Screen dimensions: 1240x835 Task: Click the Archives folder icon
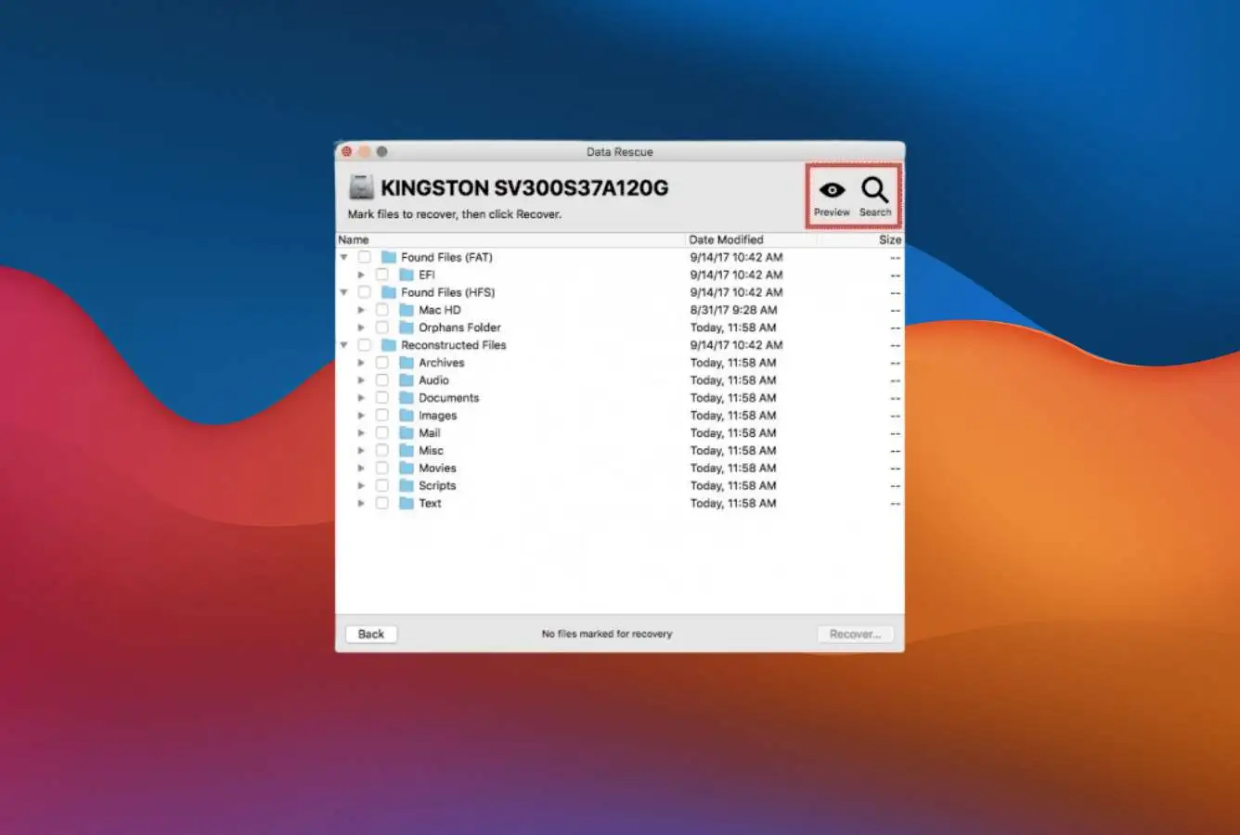407,363
